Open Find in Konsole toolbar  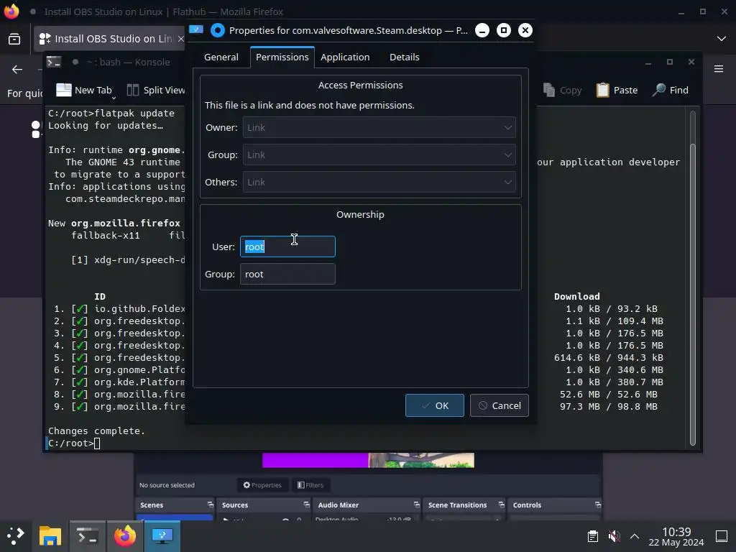[x=671, y=90]
